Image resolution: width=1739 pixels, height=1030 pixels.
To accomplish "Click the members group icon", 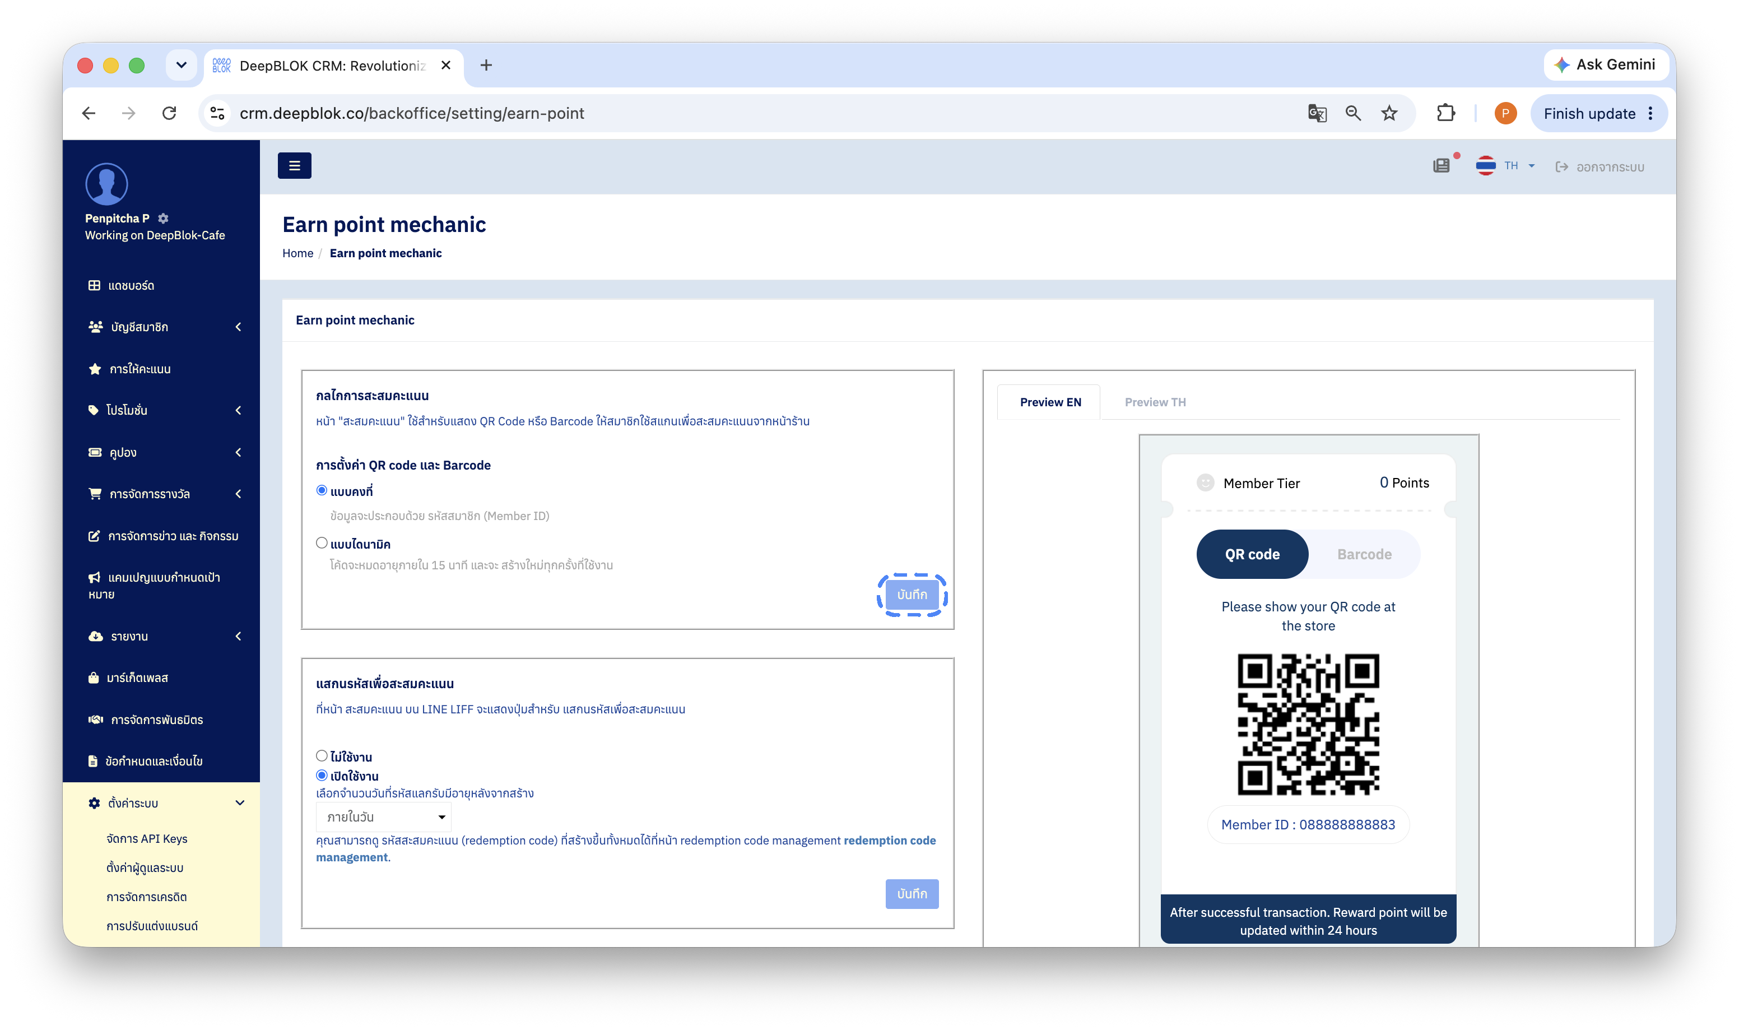I will point(96,327).
